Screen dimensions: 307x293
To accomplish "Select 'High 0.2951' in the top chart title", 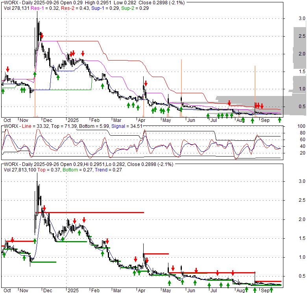I will [x=98, y=3].
